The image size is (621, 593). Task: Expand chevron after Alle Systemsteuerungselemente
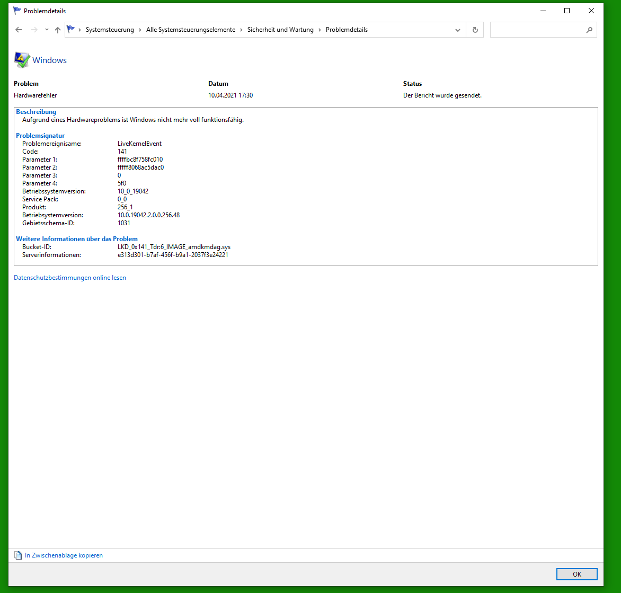click(x=241, y=30)
